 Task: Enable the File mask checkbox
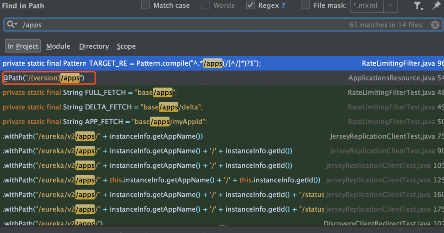306,6
